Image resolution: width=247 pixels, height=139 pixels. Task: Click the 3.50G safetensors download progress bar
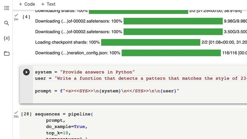[x=173, y=32]
